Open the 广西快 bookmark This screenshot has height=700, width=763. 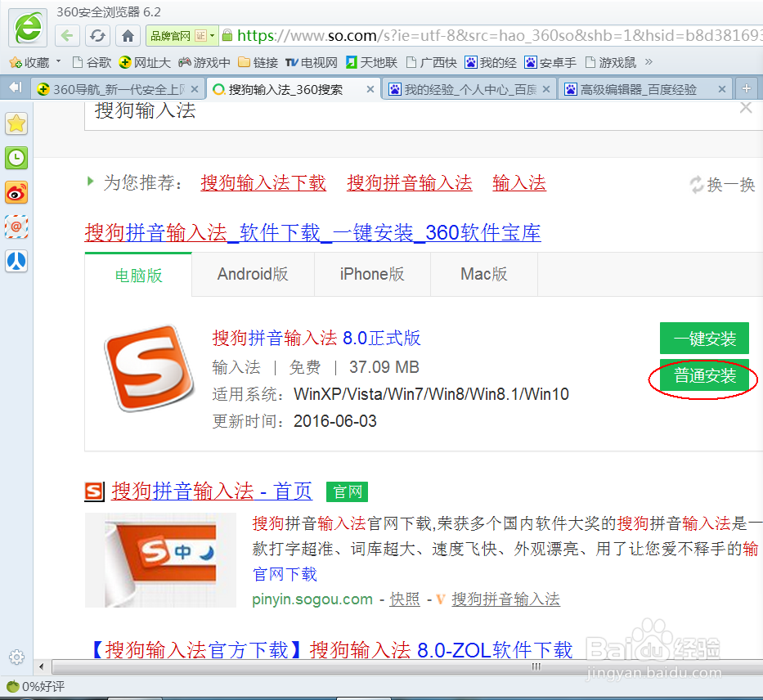click(431, 62)
